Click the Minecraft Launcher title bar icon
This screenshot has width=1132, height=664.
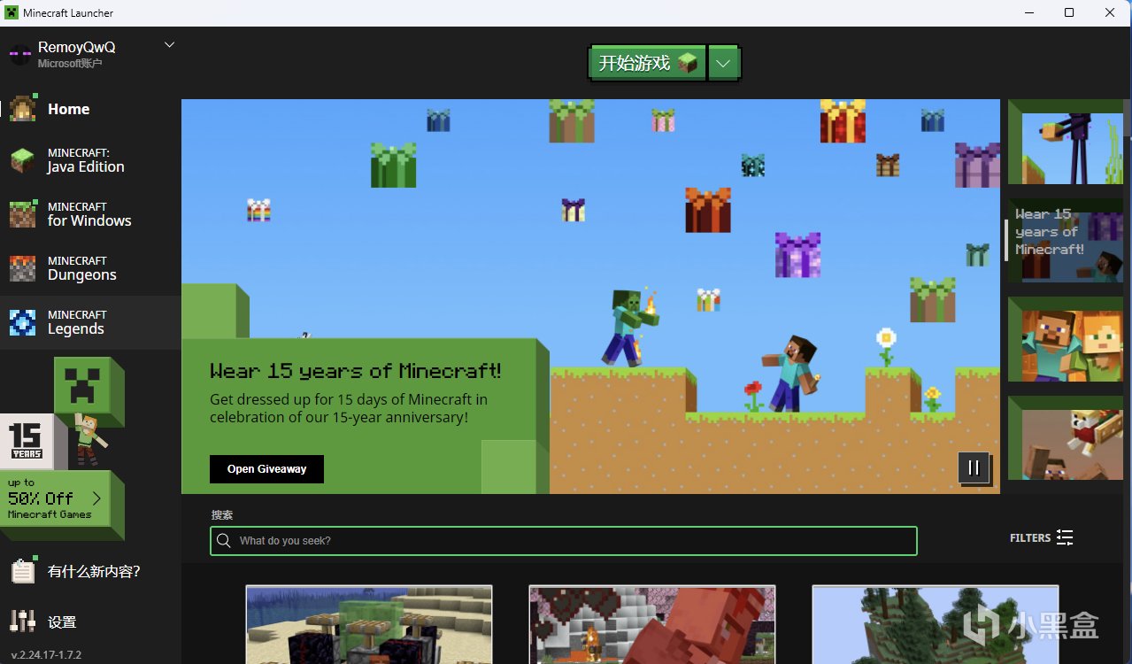[x=12, y=12]
